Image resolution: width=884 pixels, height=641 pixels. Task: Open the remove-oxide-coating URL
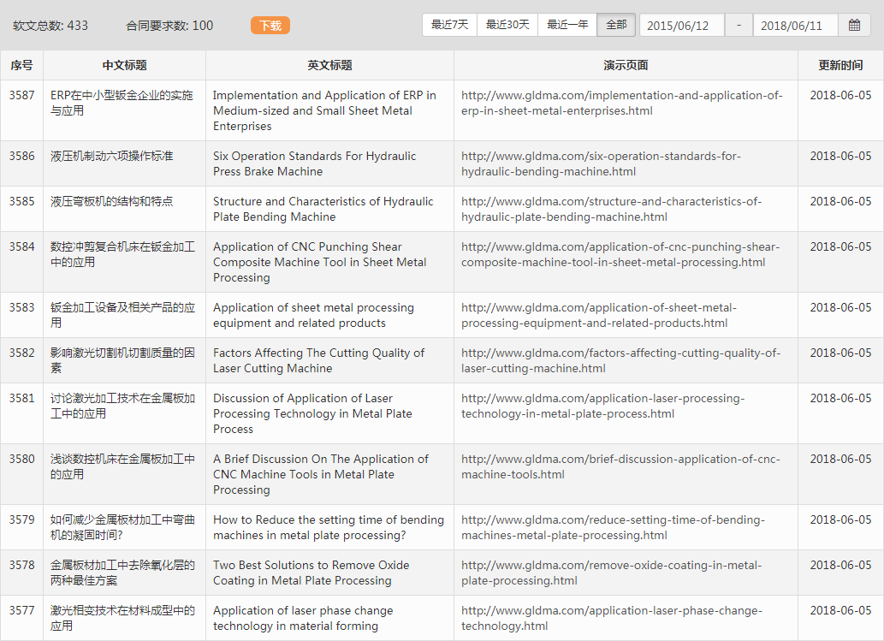click(x=611, y=573)
